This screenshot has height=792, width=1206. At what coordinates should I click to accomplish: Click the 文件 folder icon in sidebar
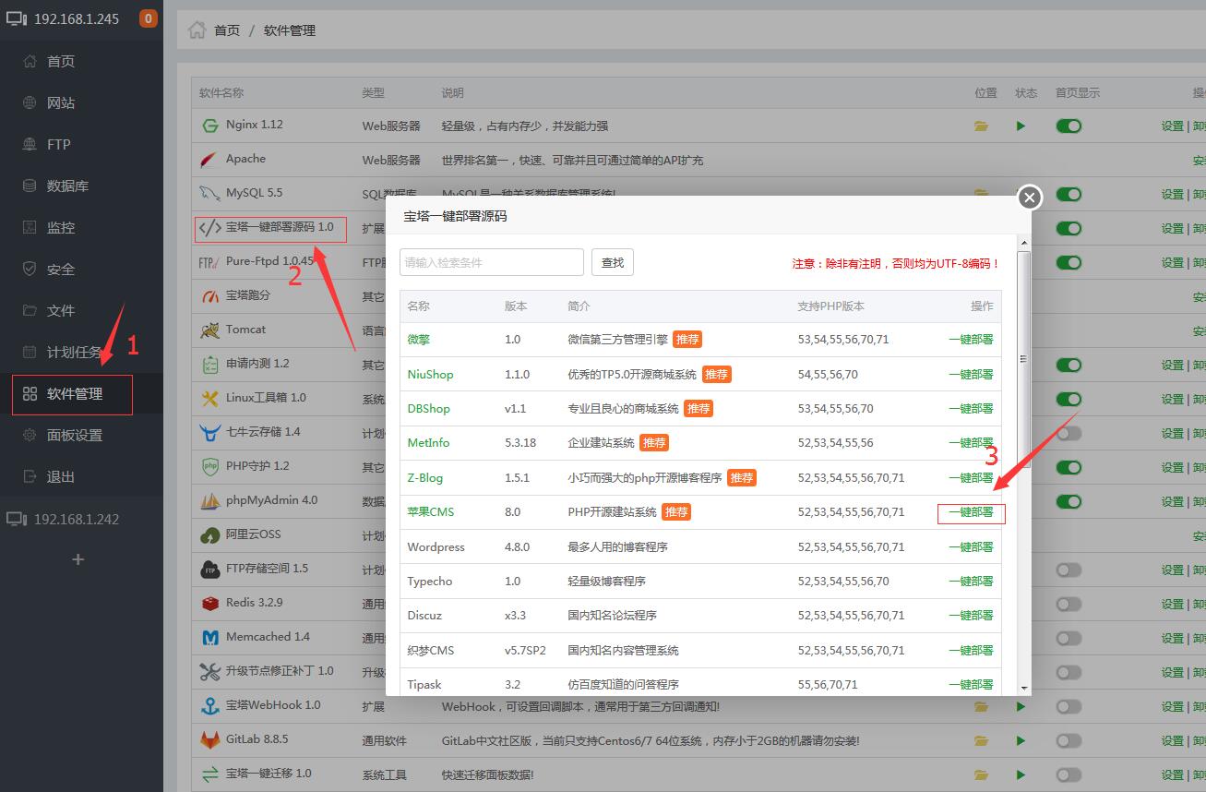[x=30, y=310]
